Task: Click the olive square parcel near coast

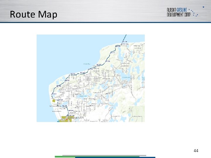Action: (x=54, y=101)
